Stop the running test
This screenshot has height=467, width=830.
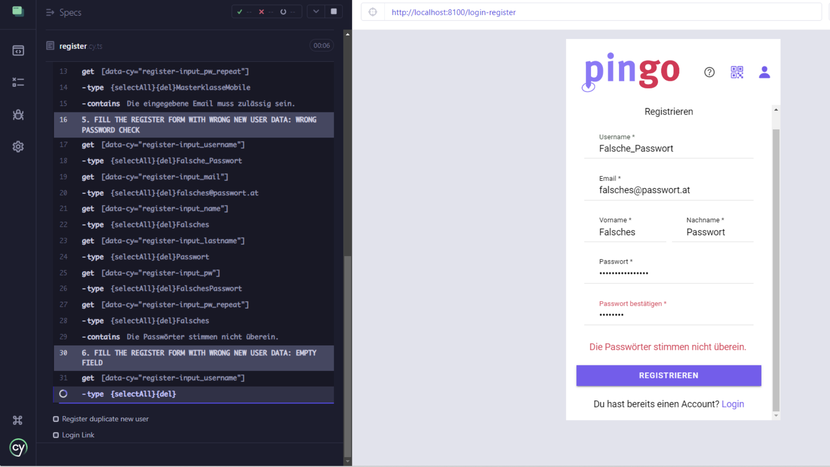pyautogui.click(x=333, y=12)
